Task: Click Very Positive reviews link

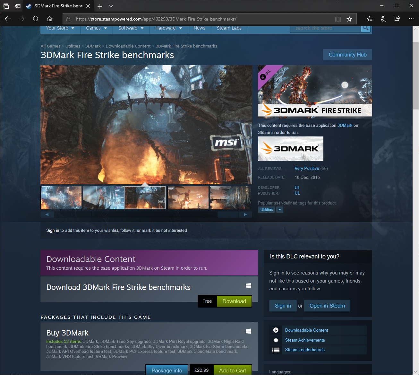Action: click(307, 169)
